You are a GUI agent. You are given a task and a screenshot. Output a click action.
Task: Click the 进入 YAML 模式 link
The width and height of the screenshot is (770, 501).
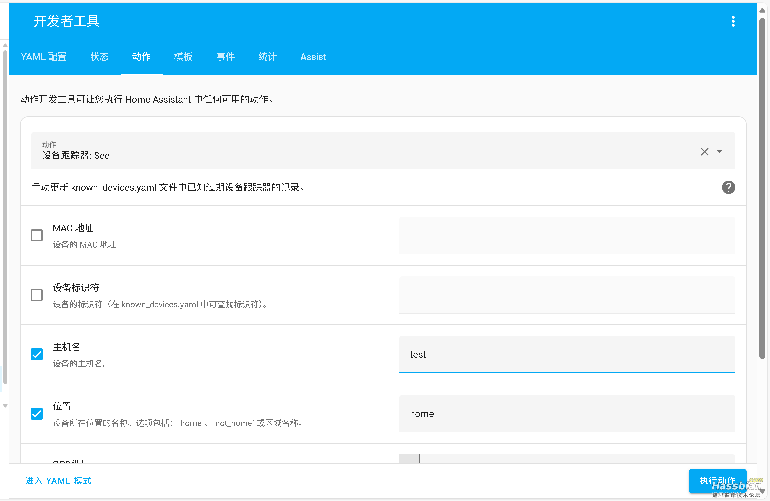coord(58,481)
